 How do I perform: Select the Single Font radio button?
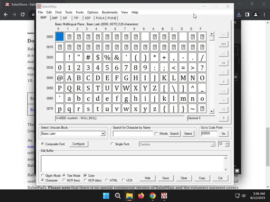[112, 144]
